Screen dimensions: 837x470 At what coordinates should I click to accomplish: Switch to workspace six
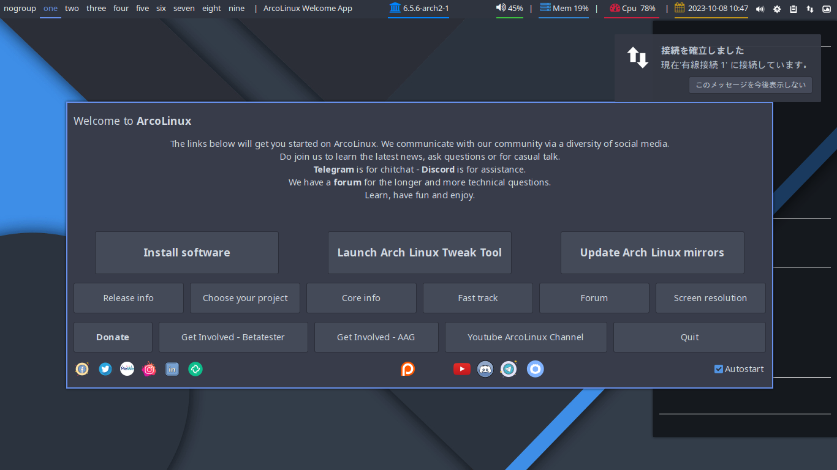point(161,9)
